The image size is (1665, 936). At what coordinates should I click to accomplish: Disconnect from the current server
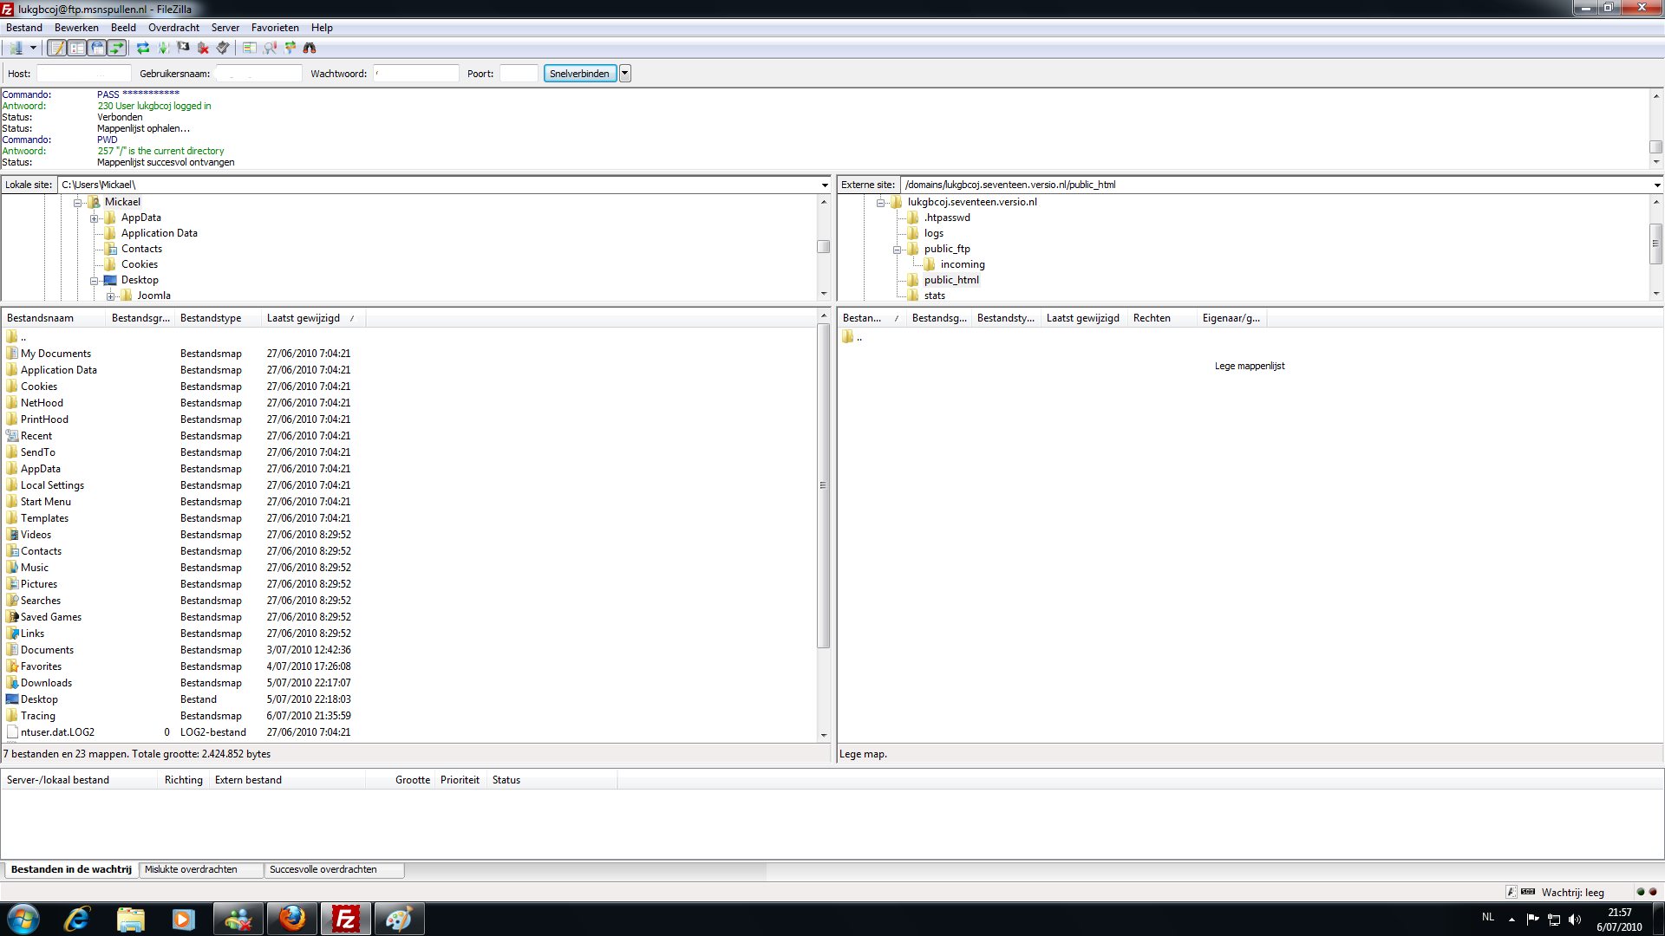[203, 49]
